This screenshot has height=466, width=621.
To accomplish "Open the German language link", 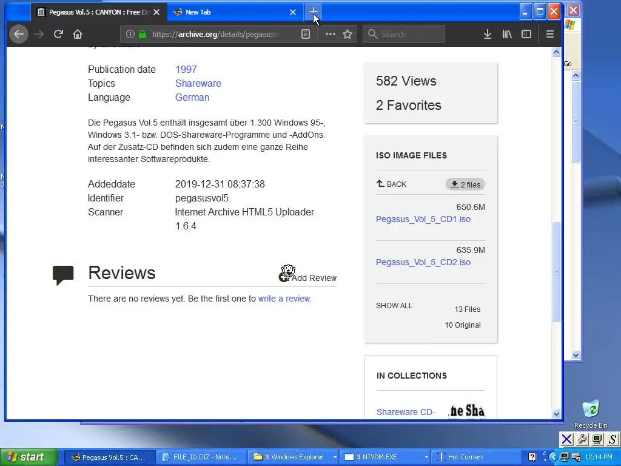I will 192,97.
